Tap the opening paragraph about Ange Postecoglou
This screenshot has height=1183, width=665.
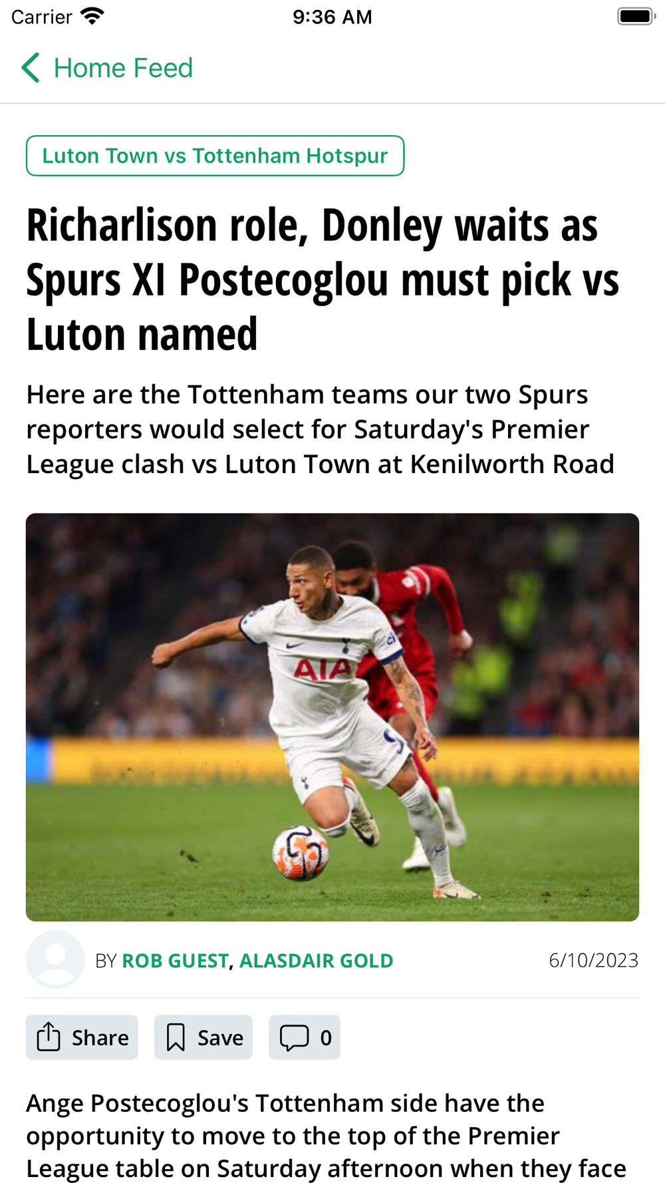point(326,1136)
